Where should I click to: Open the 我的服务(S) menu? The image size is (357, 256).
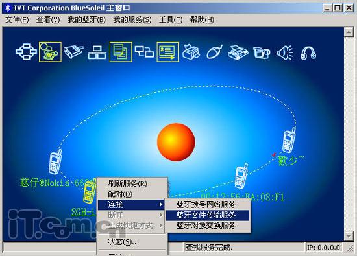[x=132, y=20]
